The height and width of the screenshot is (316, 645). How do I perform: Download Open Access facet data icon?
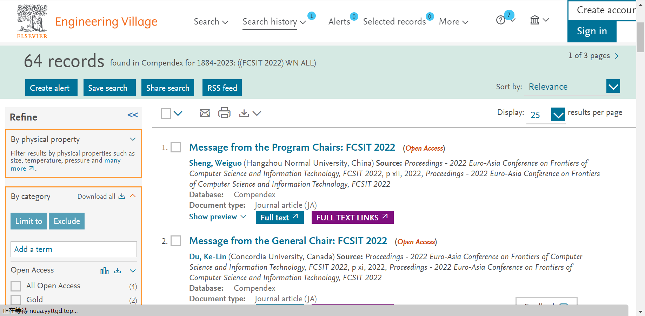click(x=118, y=271)
